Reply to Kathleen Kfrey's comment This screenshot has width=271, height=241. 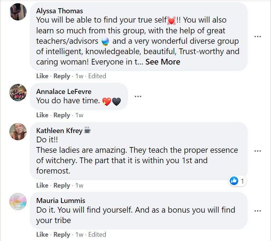tap(62, 185)
